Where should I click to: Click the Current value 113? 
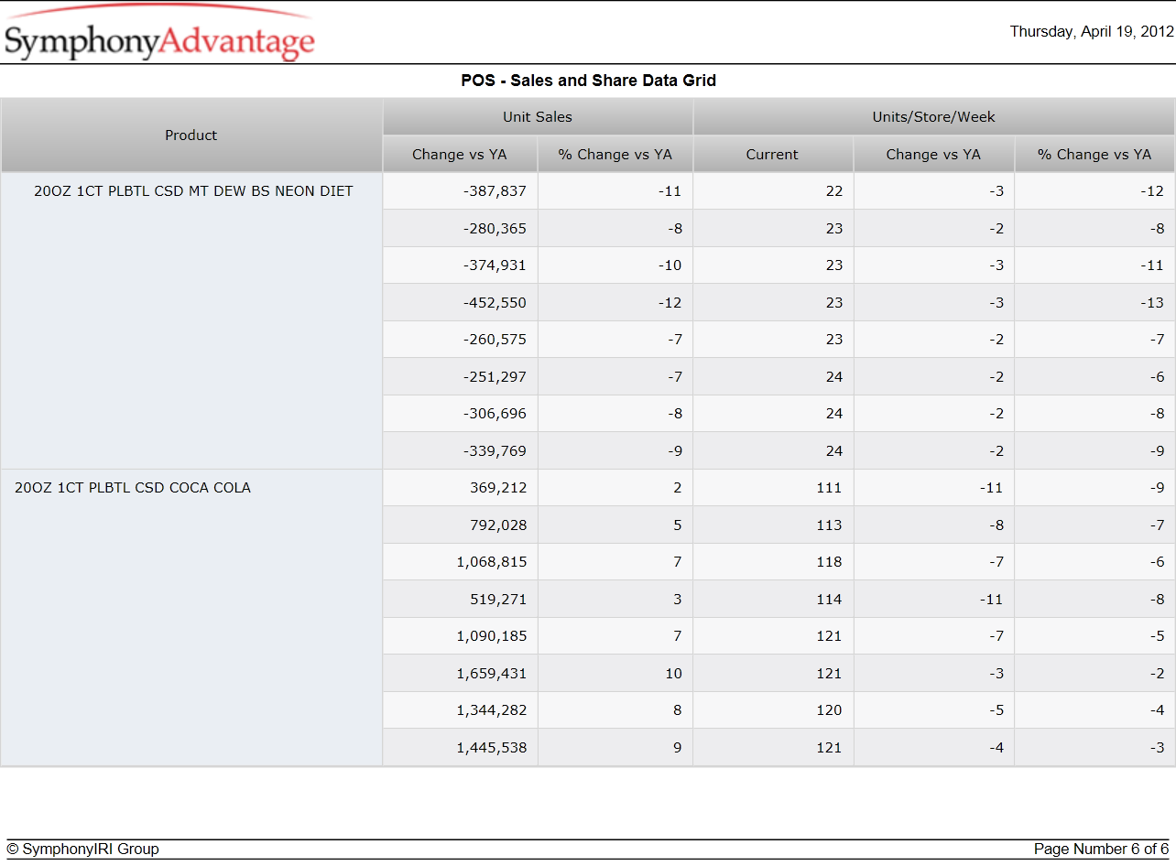pyautogui.click(x=830, y=525)
